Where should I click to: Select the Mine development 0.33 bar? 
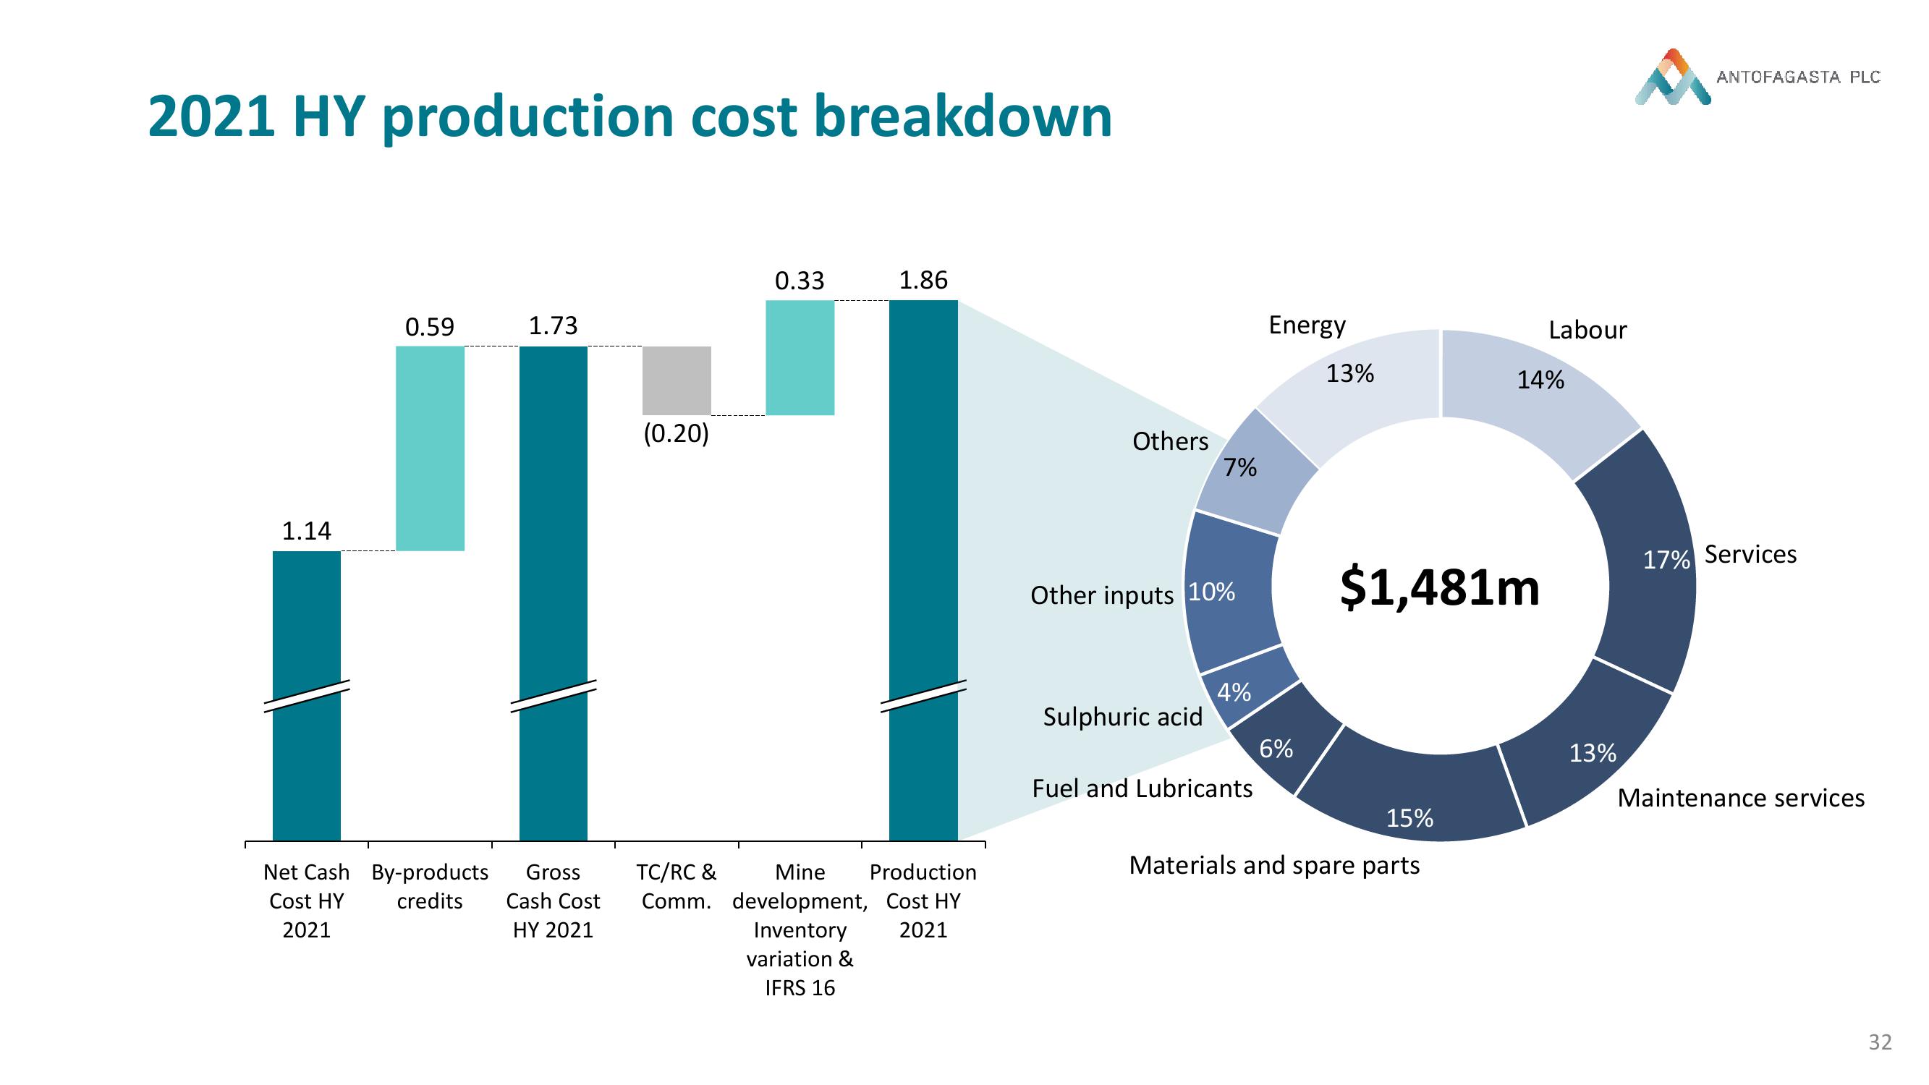click(800, 358)
